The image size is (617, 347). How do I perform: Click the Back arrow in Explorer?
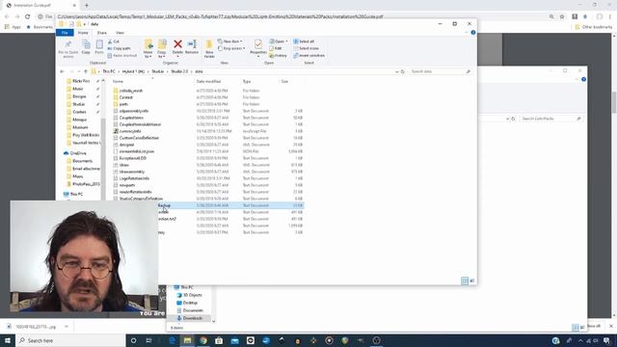point(62,71)
